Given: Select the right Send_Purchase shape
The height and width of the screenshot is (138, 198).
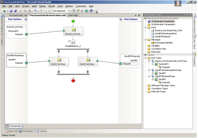Looking at the screenshot, I should [x=88, y=61].
